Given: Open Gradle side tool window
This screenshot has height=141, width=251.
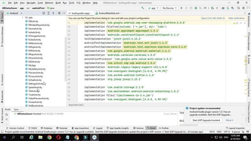Looking at the screenshot, I should [x=249, y=60].
